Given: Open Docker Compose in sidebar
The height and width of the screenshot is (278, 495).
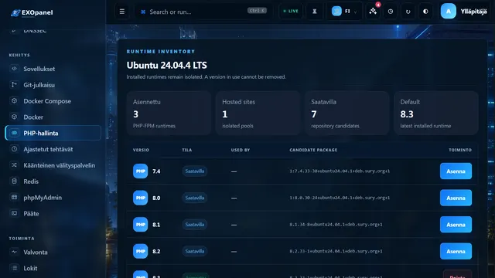Looking at the screenshot, I should [x=53, y=101].
